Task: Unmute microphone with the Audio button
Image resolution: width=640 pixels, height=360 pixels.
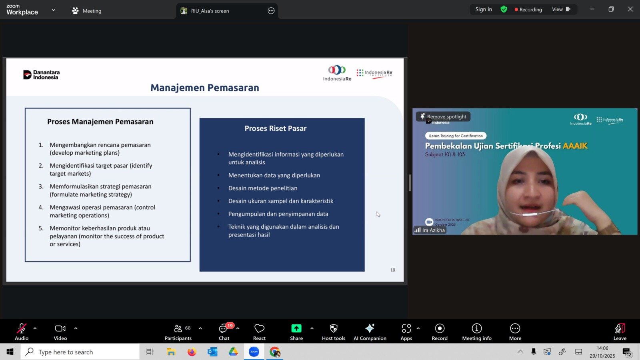Action: coord(22,332)
